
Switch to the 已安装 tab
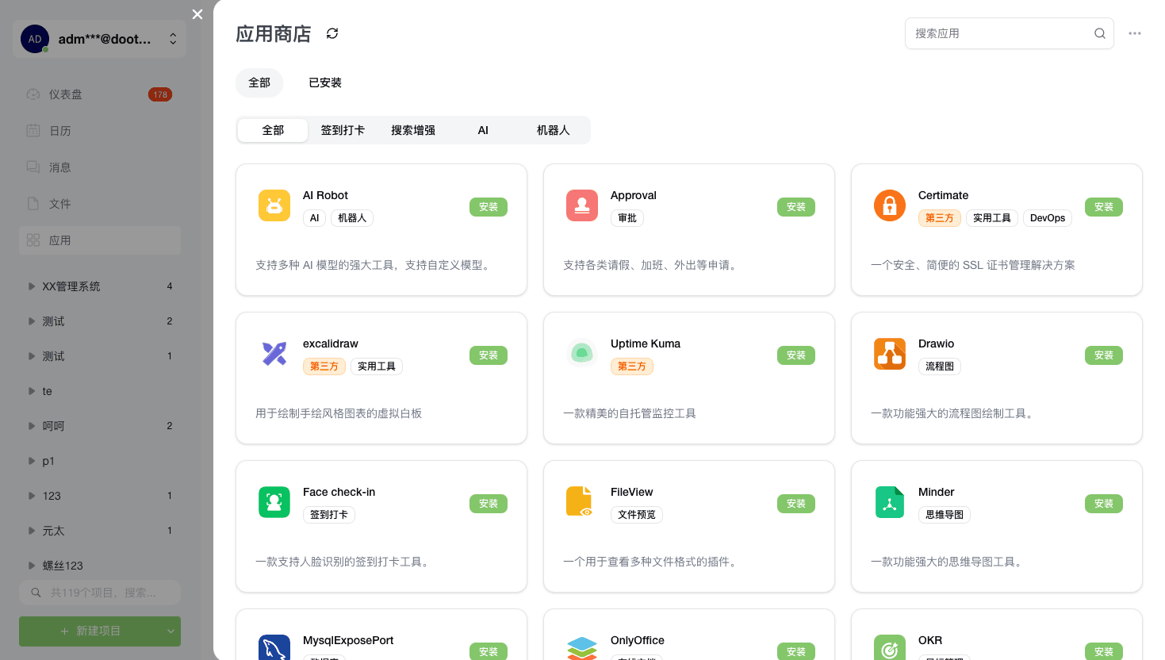click(x=325, y=82)
